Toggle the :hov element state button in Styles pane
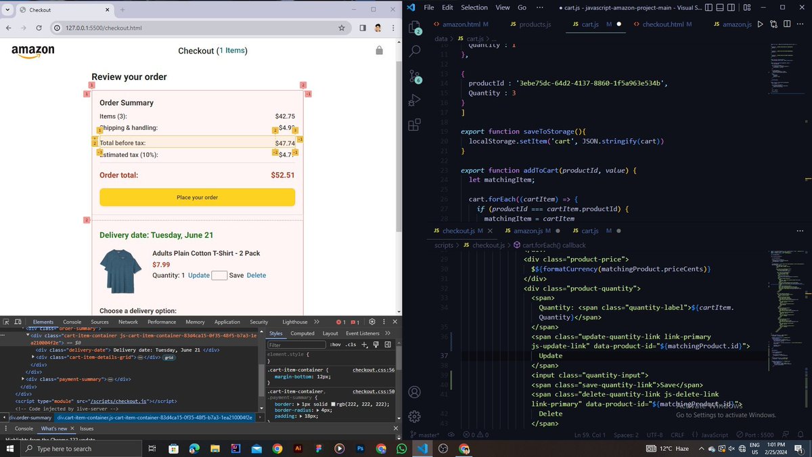812x457 pixels. pos(335,345)
